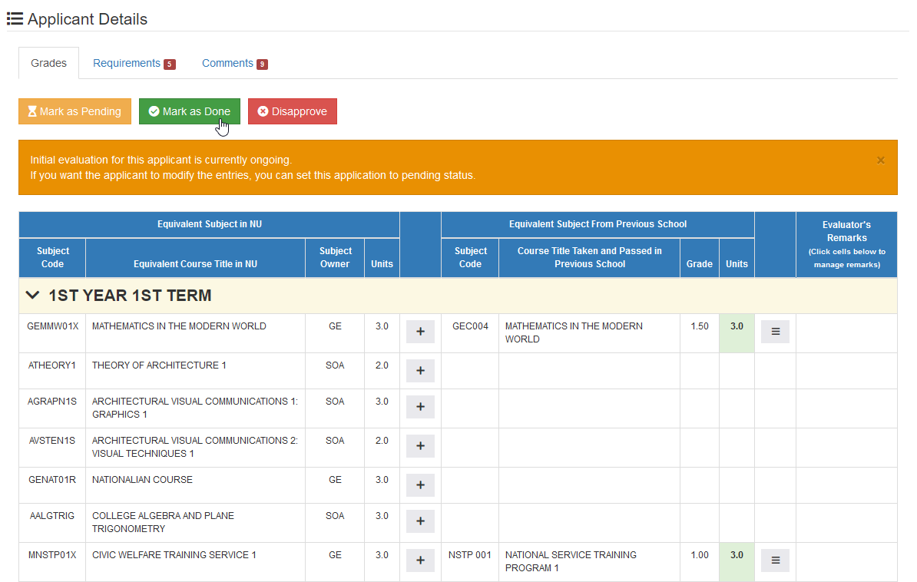Click remarks cell for NSTP 001 row
Screen dimensions: 917x582
tap(846, 562)
